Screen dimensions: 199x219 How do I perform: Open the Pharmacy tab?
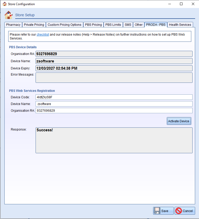[13, 25]
